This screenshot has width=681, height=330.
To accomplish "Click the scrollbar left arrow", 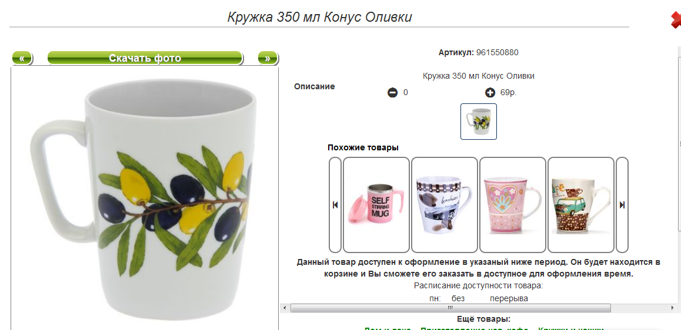I will pyautogui.click(x=284, y=308).
